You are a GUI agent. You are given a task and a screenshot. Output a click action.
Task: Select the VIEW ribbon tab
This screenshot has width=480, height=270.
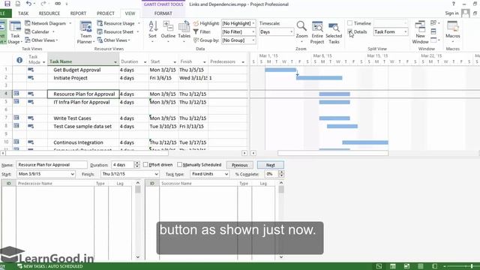click(130, 13)
